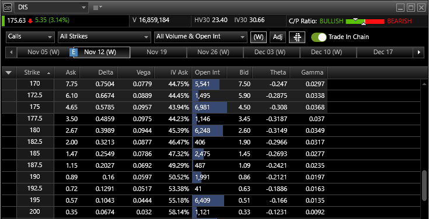Sort by the Strike column header
The width and height of the screenshot is (429, 219).
[x=35, y=73]
